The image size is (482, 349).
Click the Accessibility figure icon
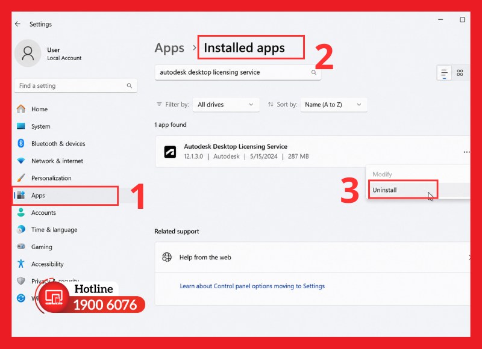[x=21, y=264]
